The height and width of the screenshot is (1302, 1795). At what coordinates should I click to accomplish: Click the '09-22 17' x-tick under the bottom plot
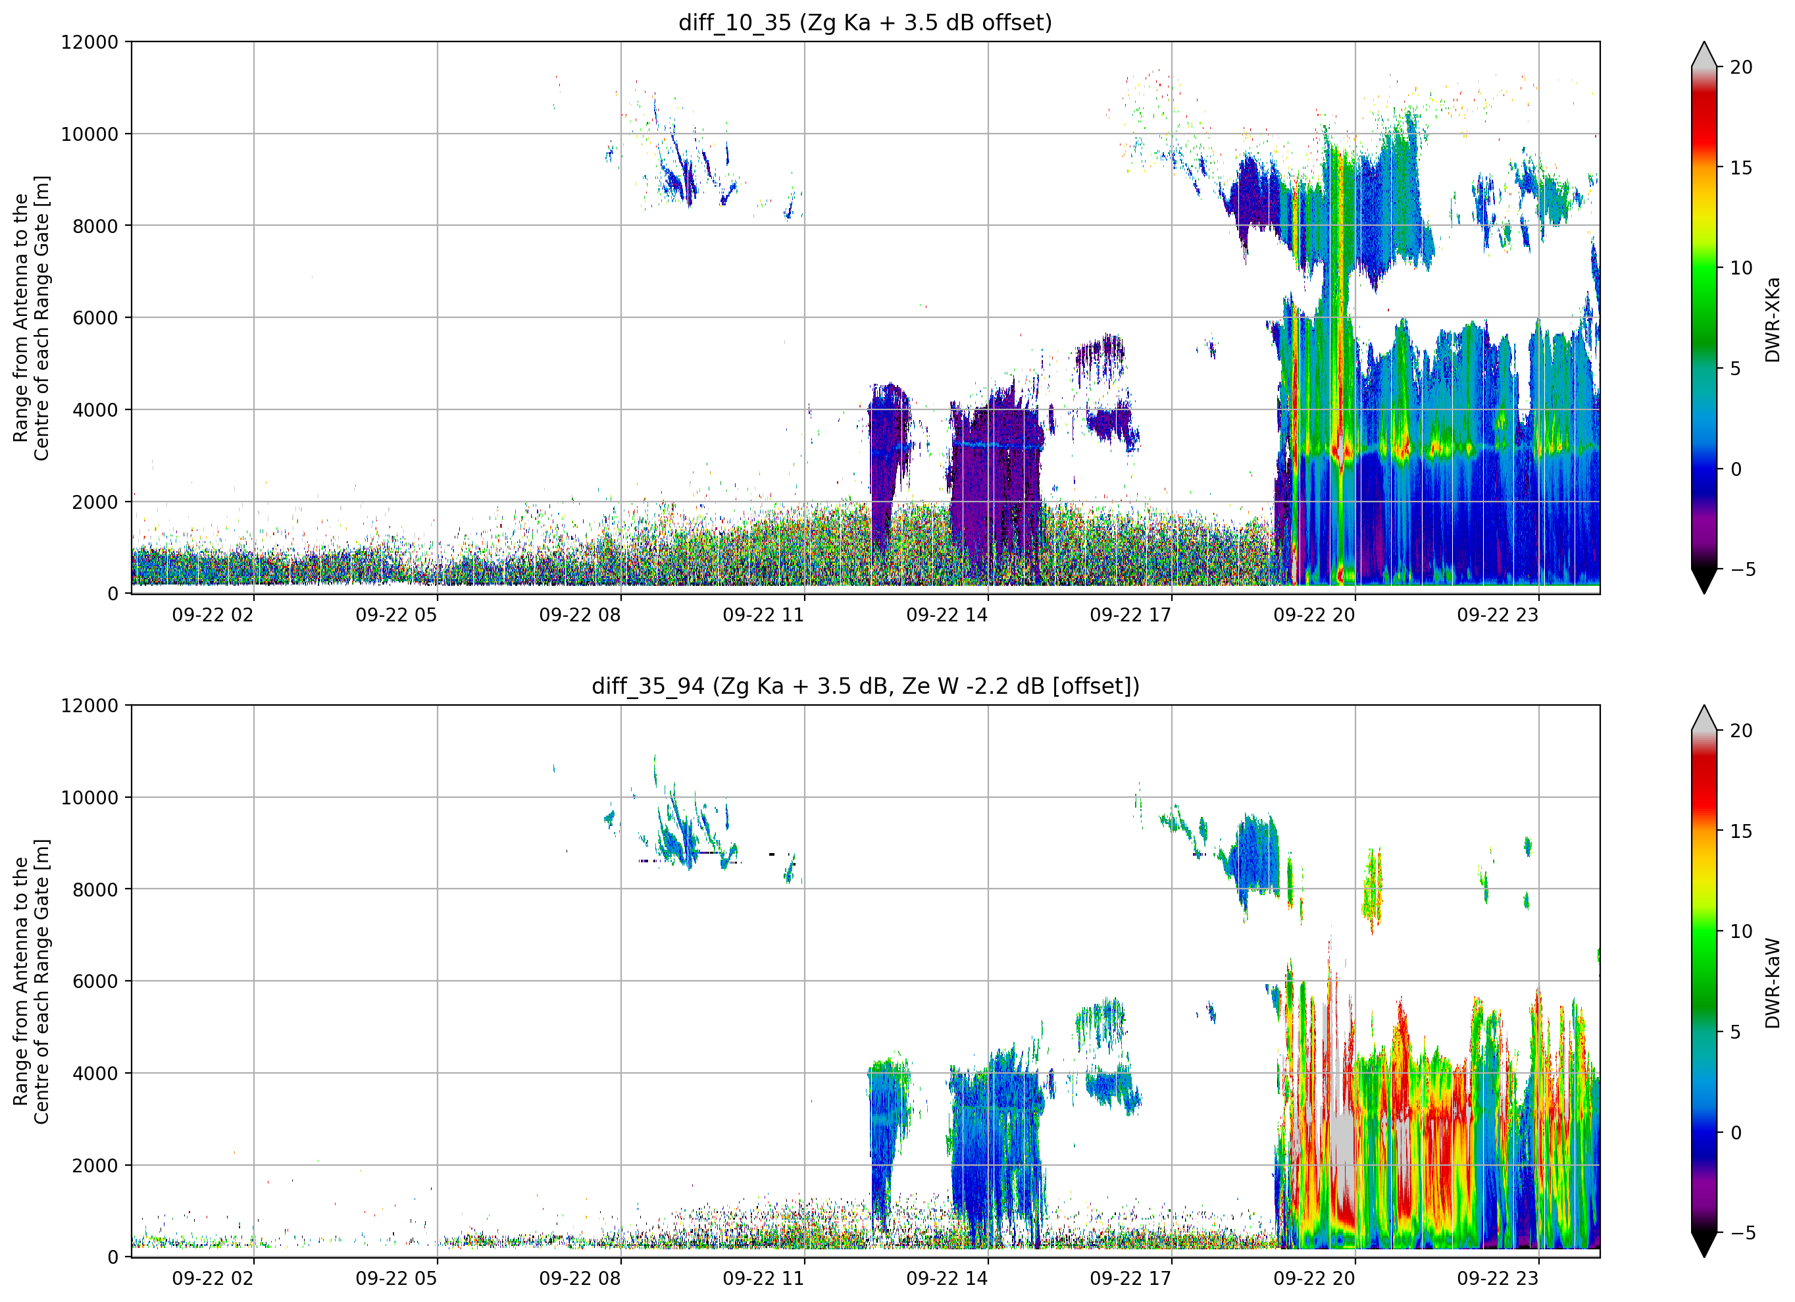[1131, 1278]
